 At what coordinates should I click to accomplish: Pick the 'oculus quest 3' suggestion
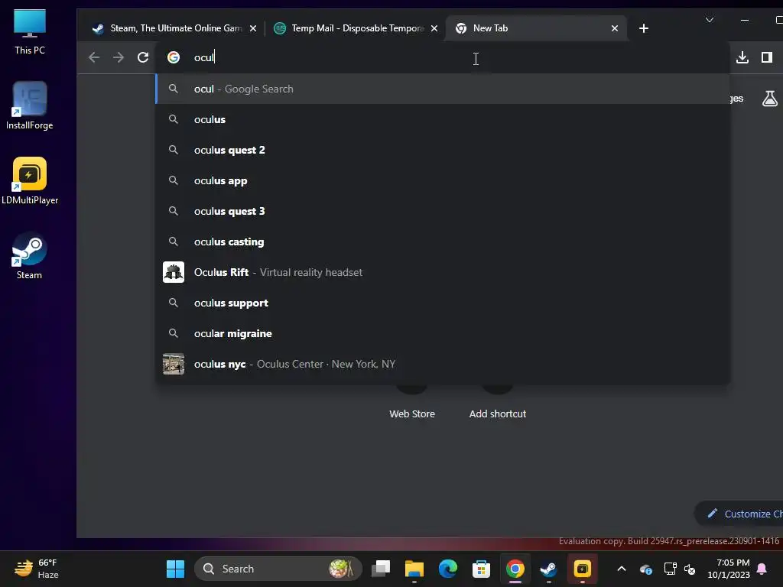pos(443,211)
